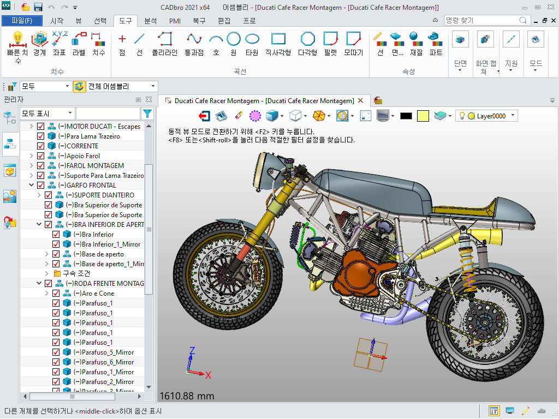Select the Line (선) curve tool

click(x=139, y=44)
